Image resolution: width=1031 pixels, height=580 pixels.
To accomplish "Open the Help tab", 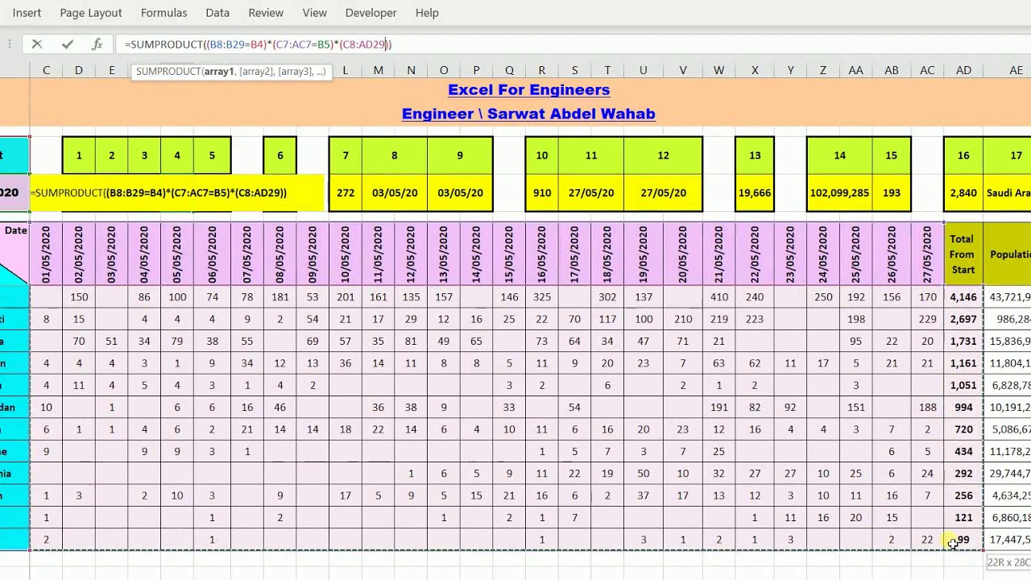I will [x=427, y=13].
